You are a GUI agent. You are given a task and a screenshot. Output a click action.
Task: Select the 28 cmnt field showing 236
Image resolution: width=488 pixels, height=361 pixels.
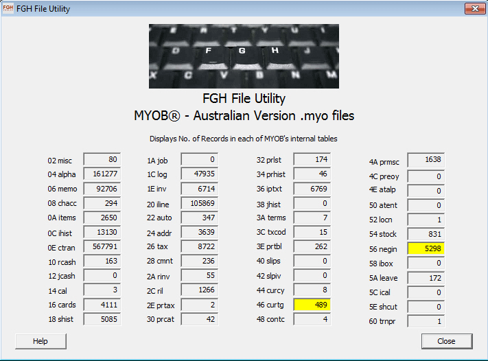199,261
